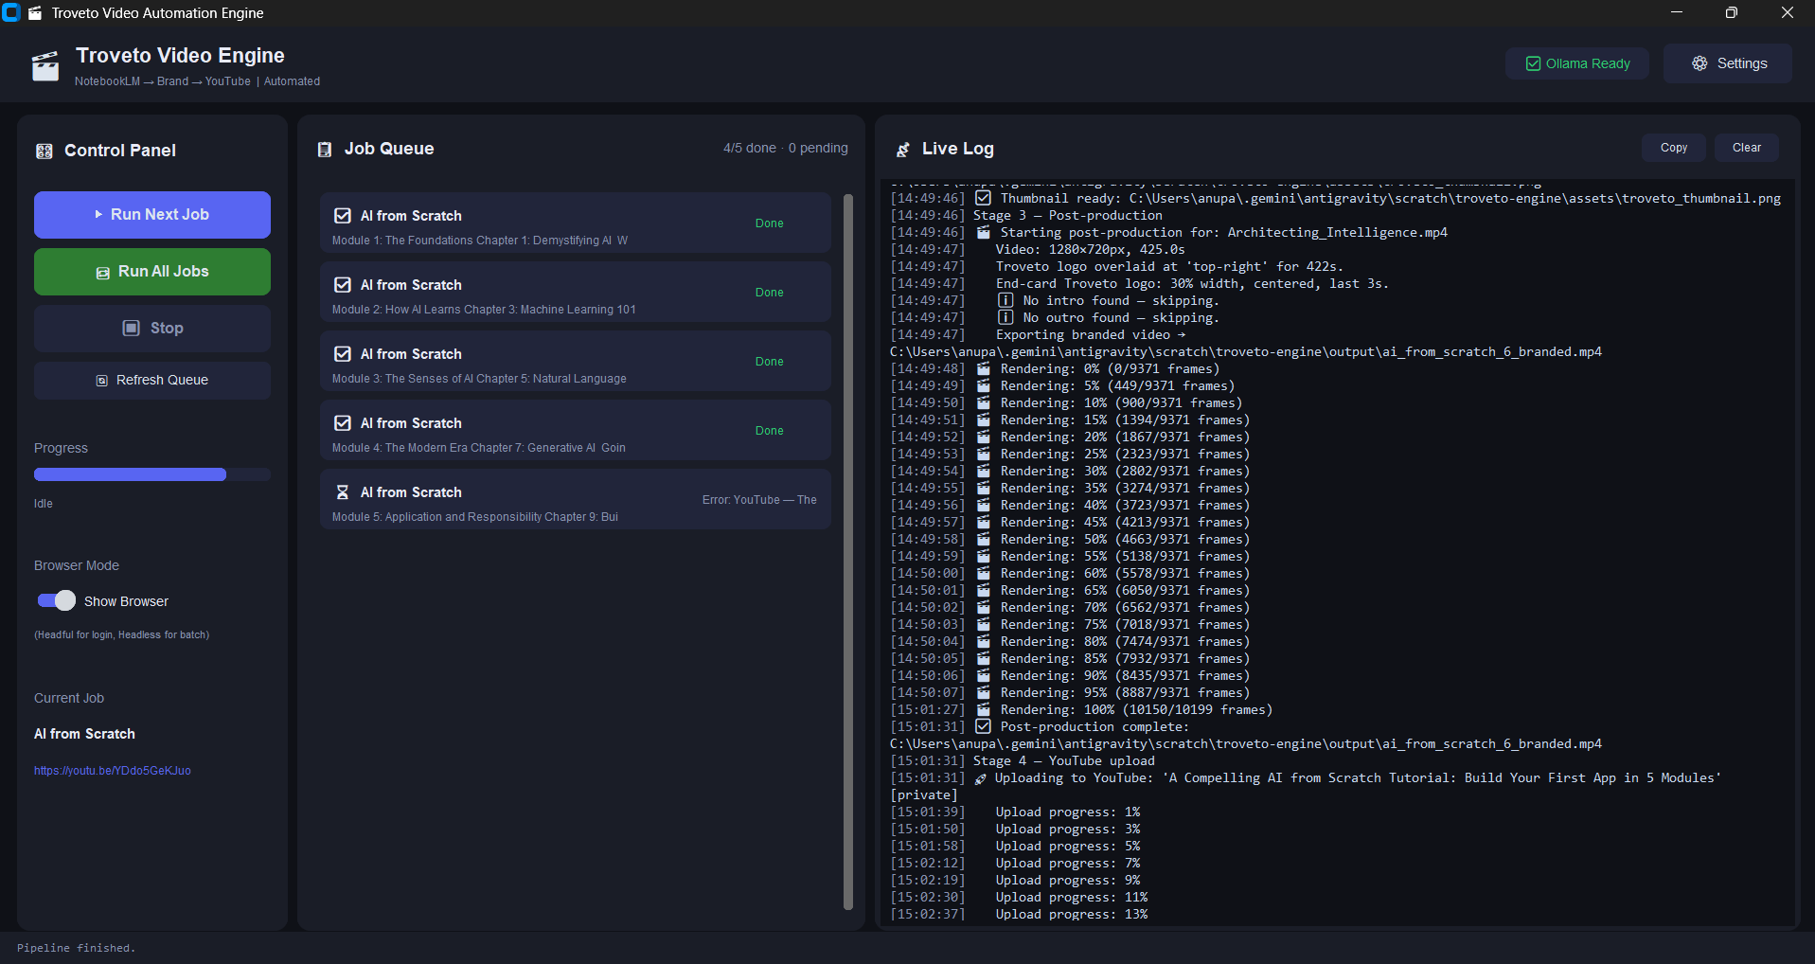
Task: Click the job progress bar
Action: click(x=152, y=474)
